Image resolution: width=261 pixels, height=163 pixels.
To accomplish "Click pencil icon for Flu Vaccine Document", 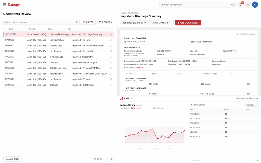I will [111, 46].
